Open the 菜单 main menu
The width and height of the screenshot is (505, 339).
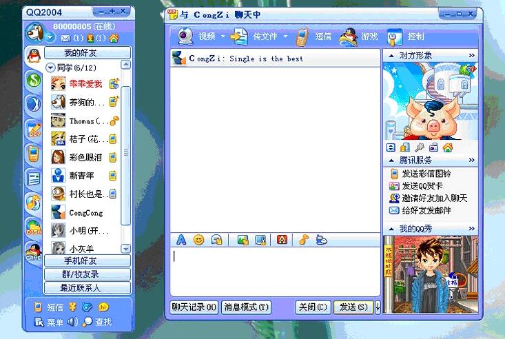tap(49, 322)
